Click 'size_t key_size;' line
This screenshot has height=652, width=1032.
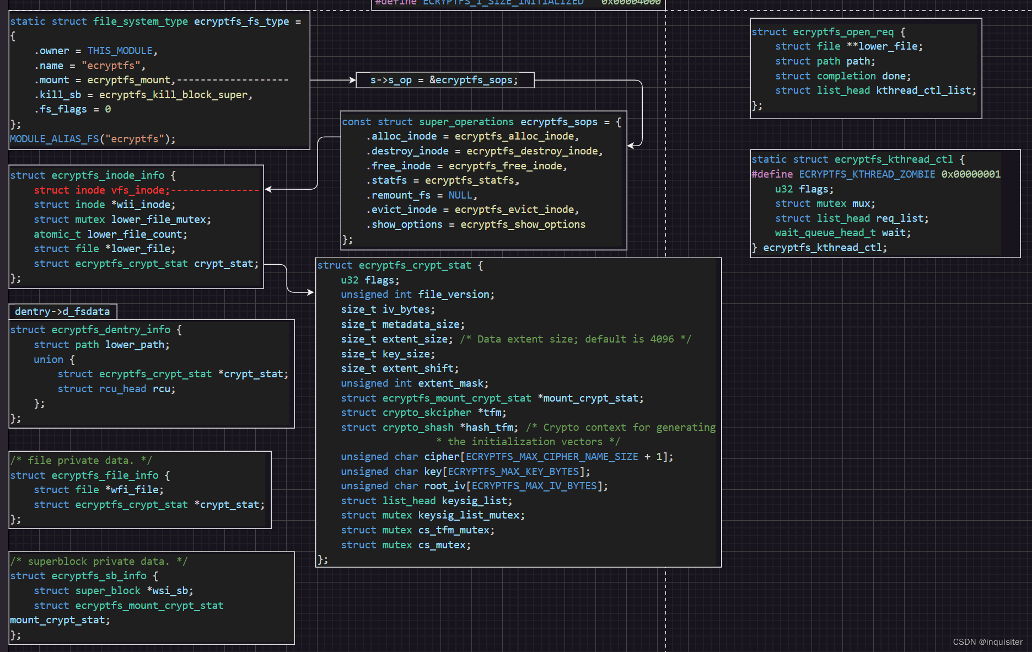pyautogui.click(x=388, y=354)
